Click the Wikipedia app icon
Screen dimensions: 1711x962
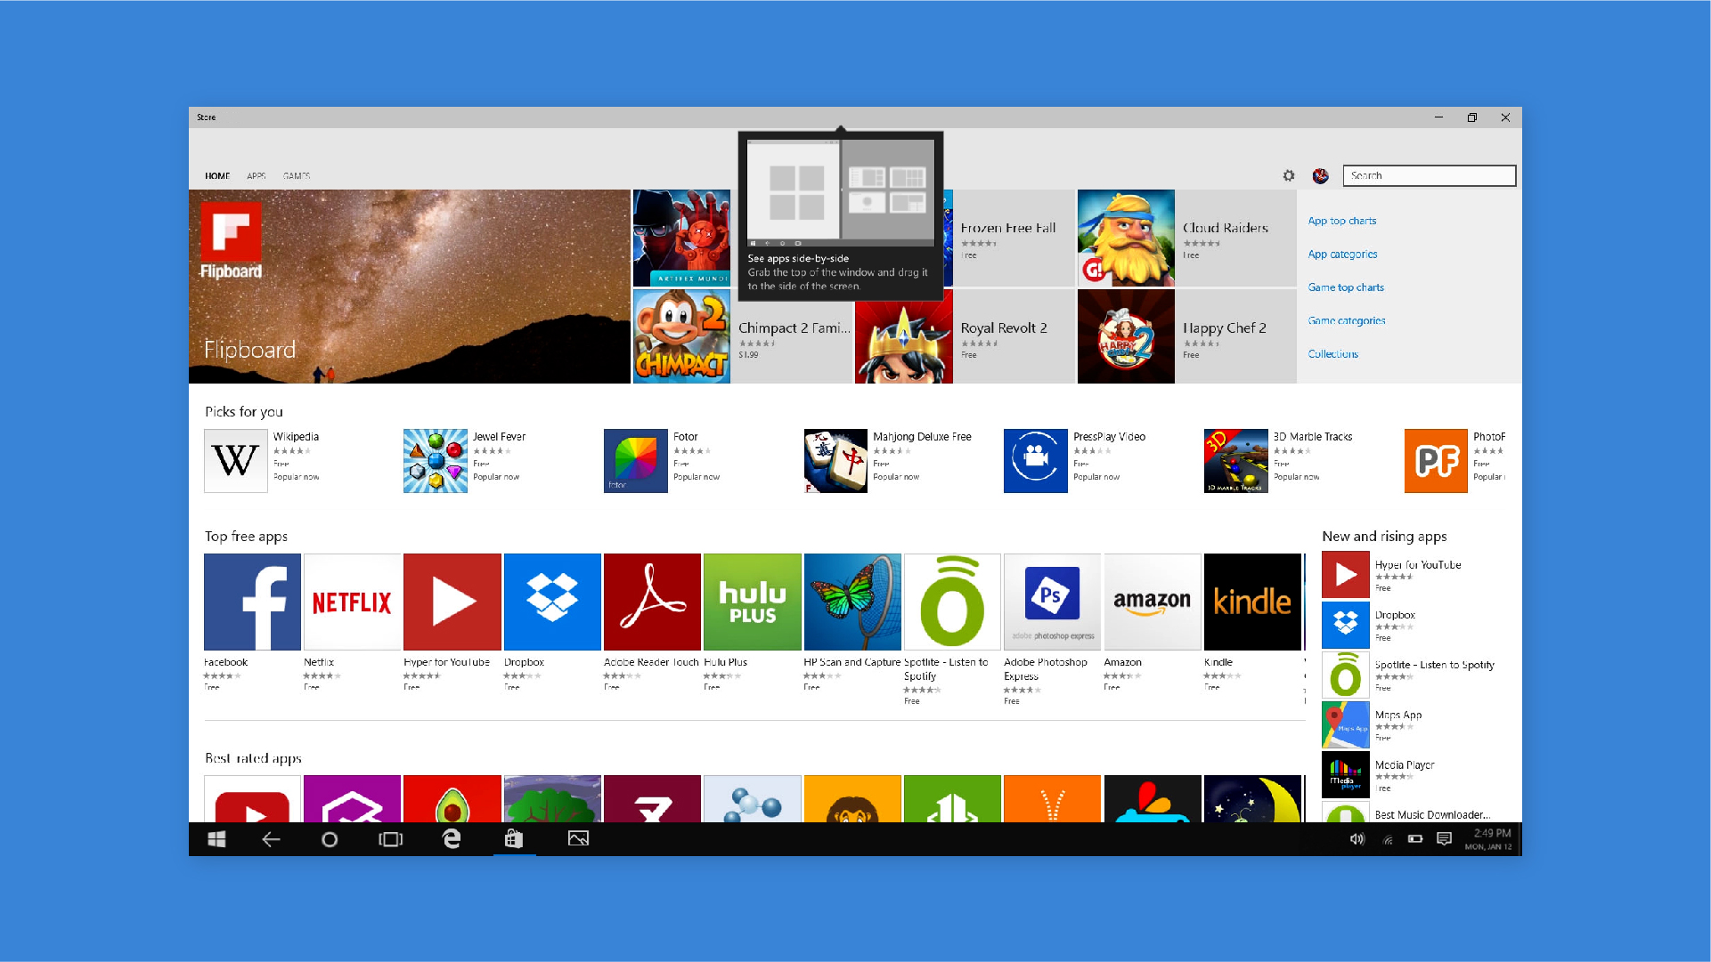click(235, 460)
